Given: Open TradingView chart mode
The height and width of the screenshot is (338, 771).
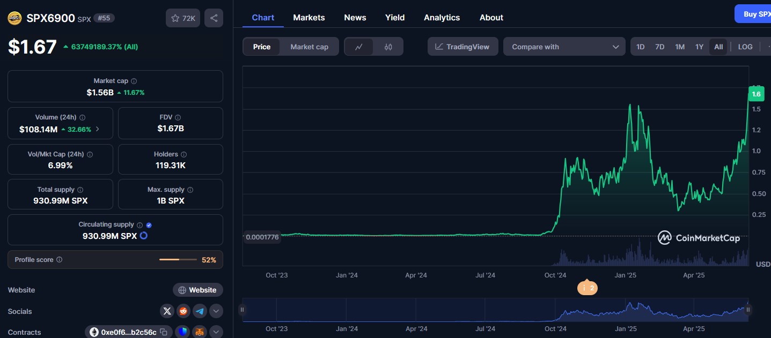Looking at the screenshot, I should 462,47.
